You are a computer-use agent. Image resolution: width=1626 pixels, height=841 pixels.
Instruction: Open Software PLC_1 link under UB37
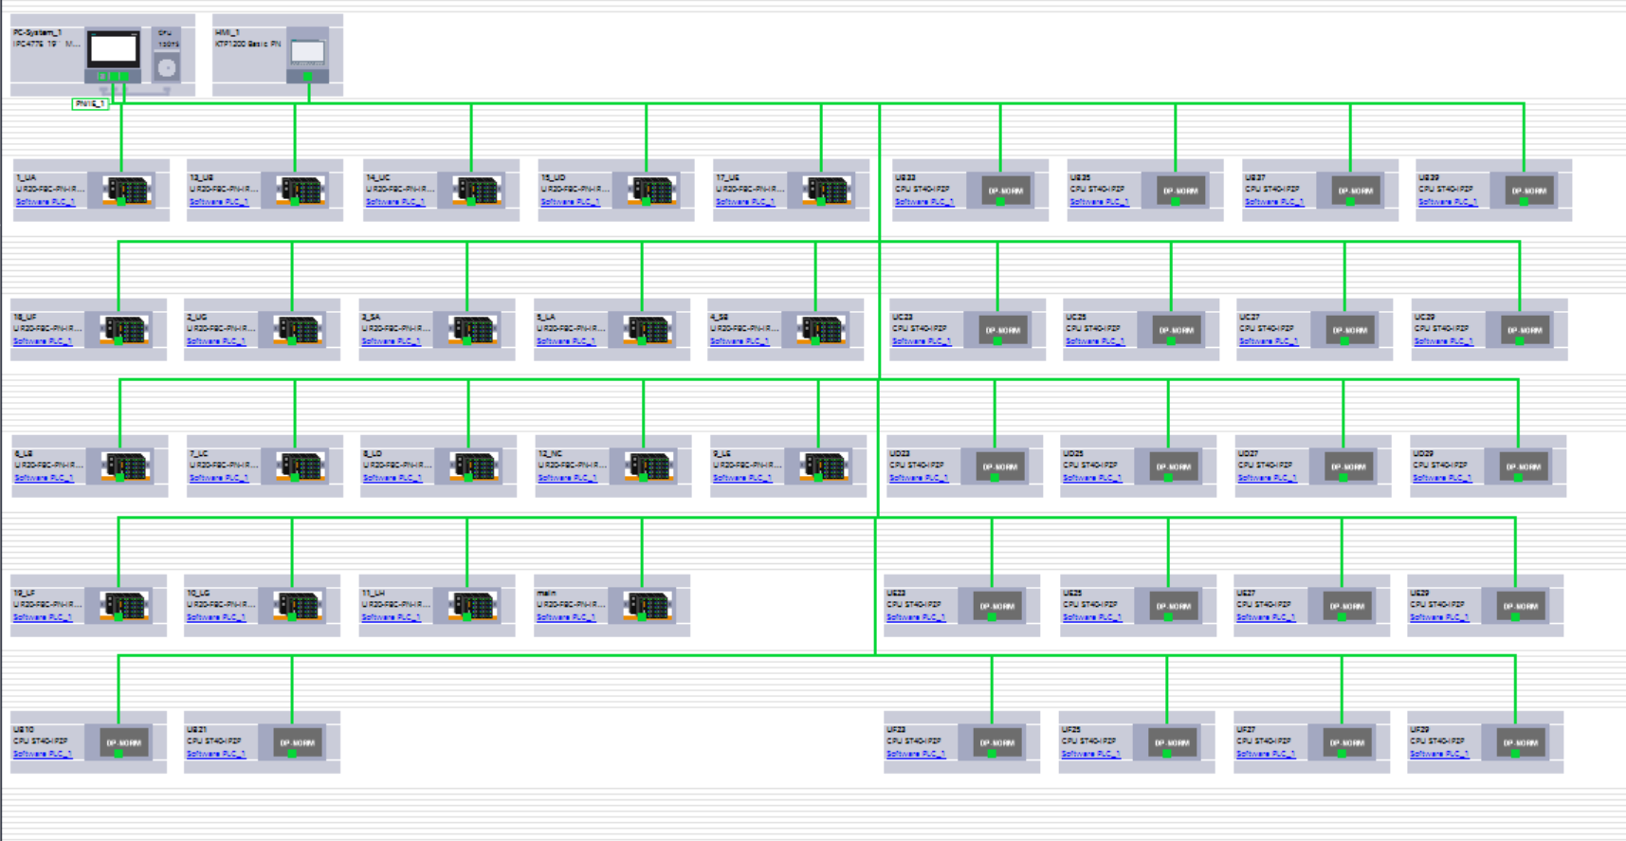(x=1273, y=202)
